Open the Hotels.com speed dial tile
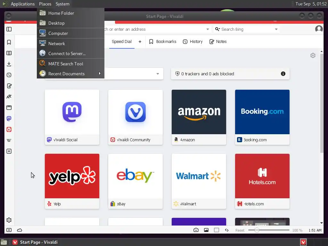The height and width of the screenshot is (246, 328). pos(262,181)
